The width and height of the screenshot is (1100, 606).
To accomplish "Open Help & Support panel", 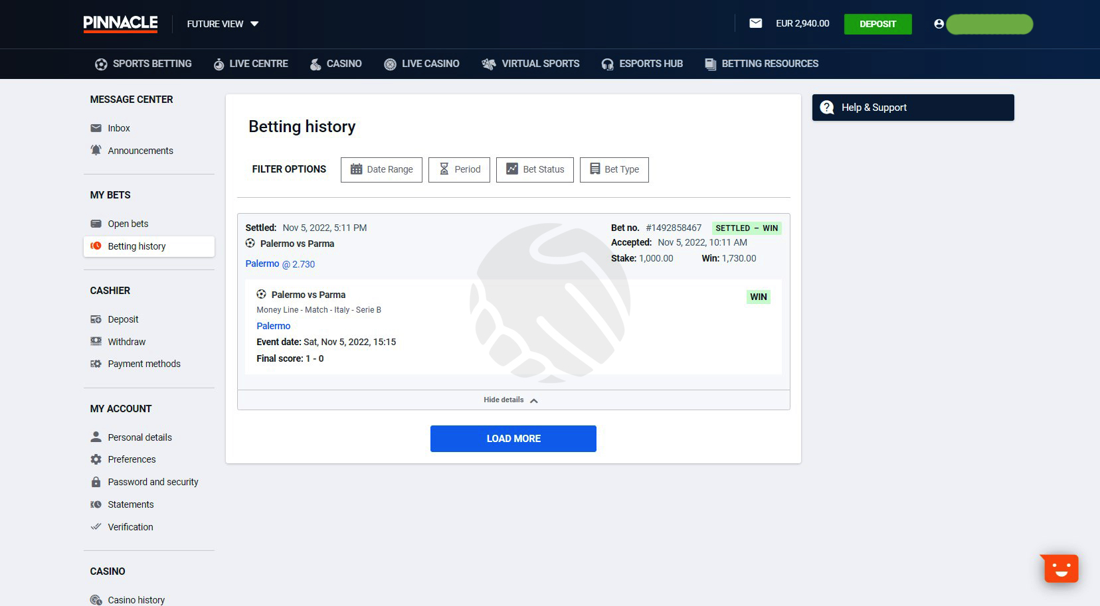I will 913,108.
